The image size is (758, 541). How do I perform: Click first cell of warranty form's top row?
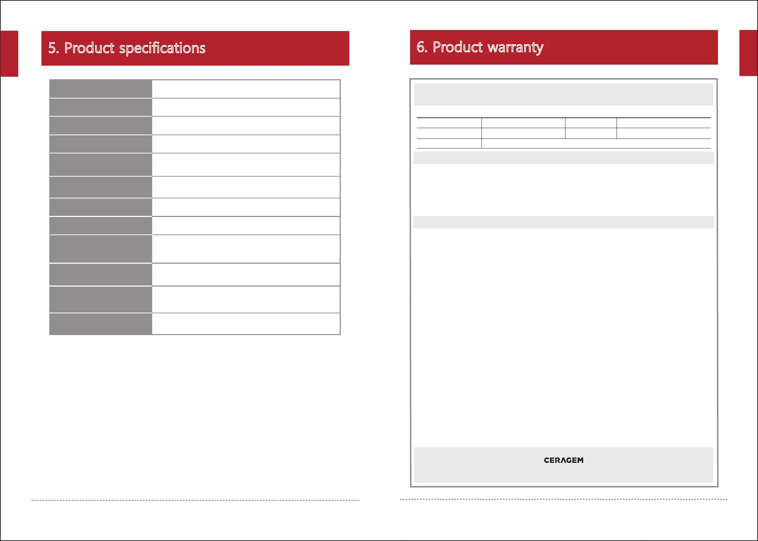coord(449,123)
